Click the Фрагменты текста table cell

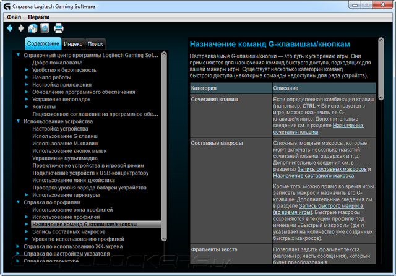[x=231, y=254]
